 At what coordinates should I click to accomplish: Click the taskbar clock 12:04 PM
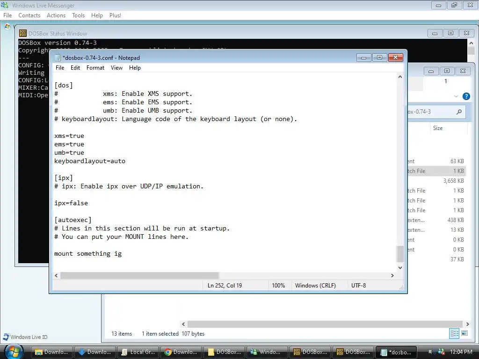click(461, 352)
